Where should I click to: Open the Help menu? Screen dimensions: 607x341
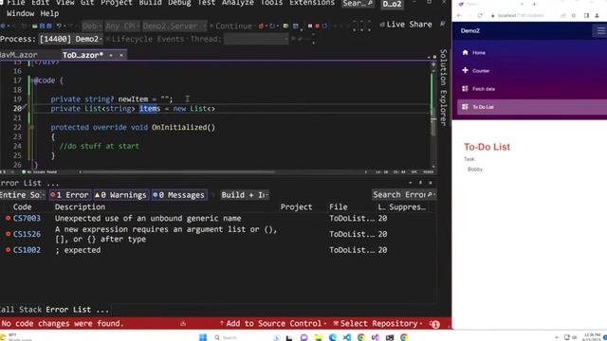pyautogui.click(x=49, y=13)
